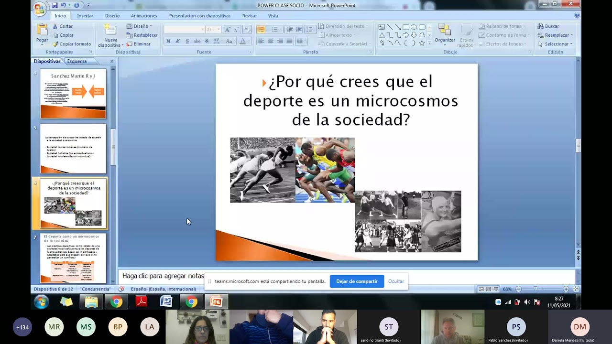Viewport: 612px width, 344px height.
Task: Open the Reemplazar dropdown
Action: tap(555, 35)
